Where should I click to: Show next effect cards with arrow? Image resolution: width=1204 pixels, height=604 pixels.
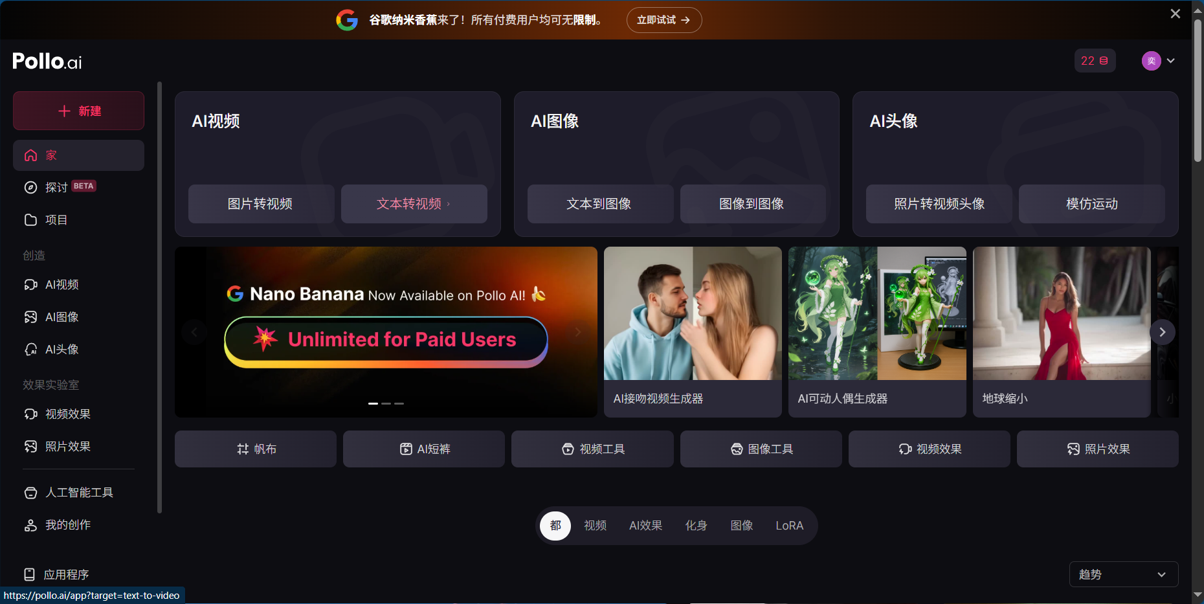(x=1163, y=332)
